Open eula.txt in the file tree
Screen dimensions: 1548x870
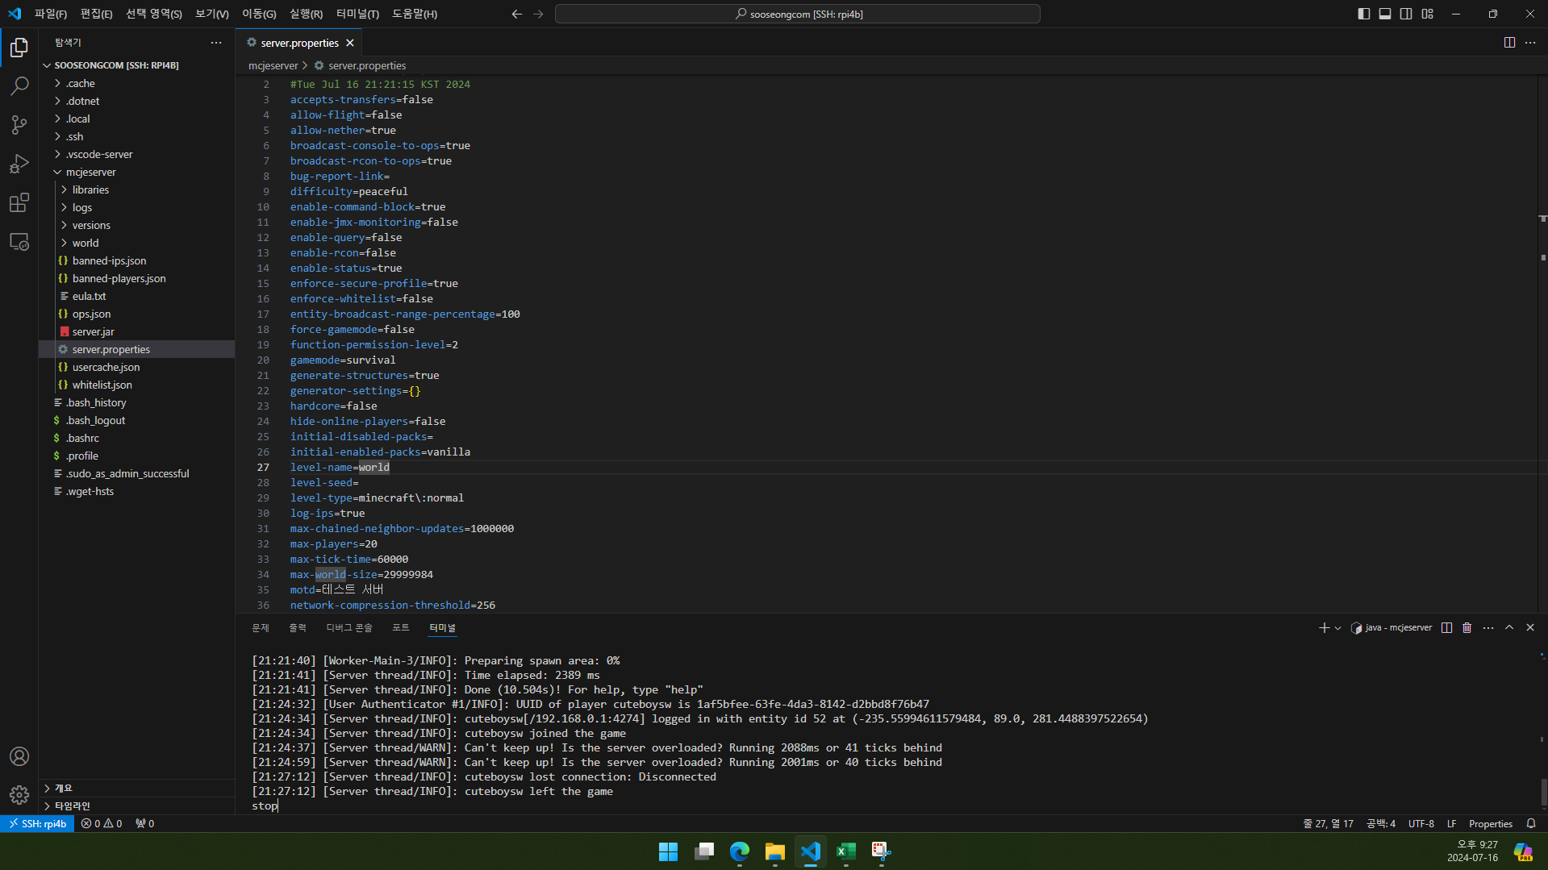click(137, 296)
